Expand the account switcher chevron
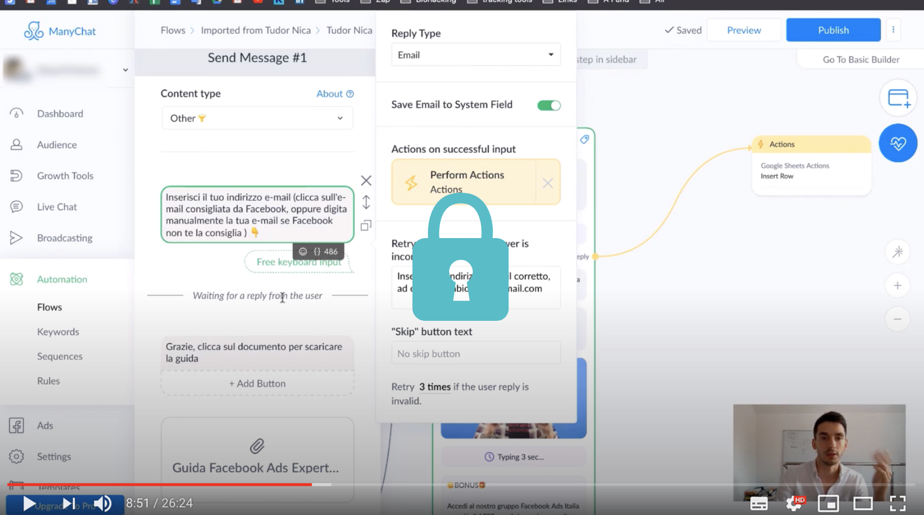This screenshot has width=924, height=515. click(x=125, y=70)
